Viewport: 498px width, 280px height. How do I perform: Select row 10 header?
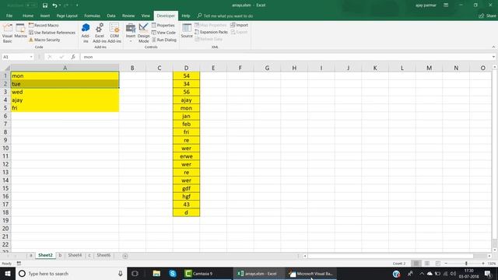coord(5,148)
